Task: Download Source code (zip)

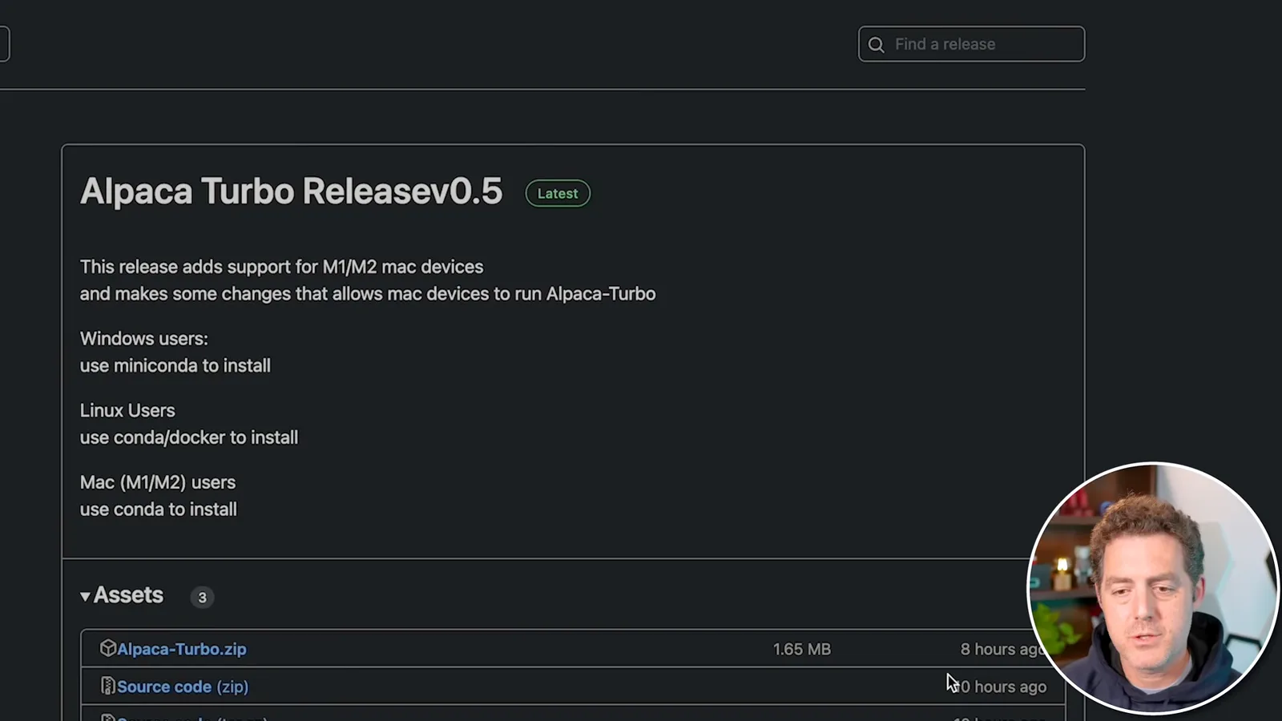Action: [183, 687]
